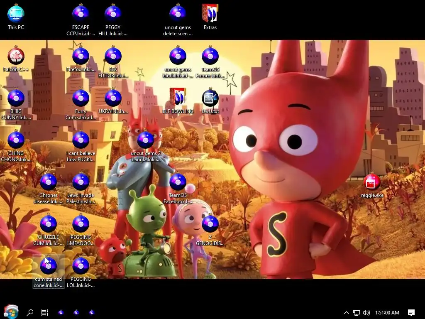Open the taskbar search magnifier
Image resolution: width=425 pixels, height=319 pixels.
pos(30,312)
